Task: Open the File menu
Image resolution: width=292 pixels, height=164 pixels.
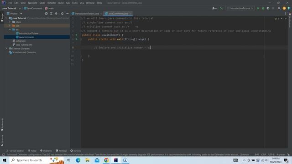Action: coord(10,3)
